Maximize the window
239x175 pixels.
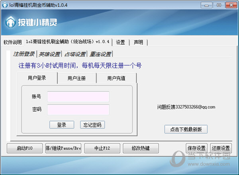pos(219,5)
